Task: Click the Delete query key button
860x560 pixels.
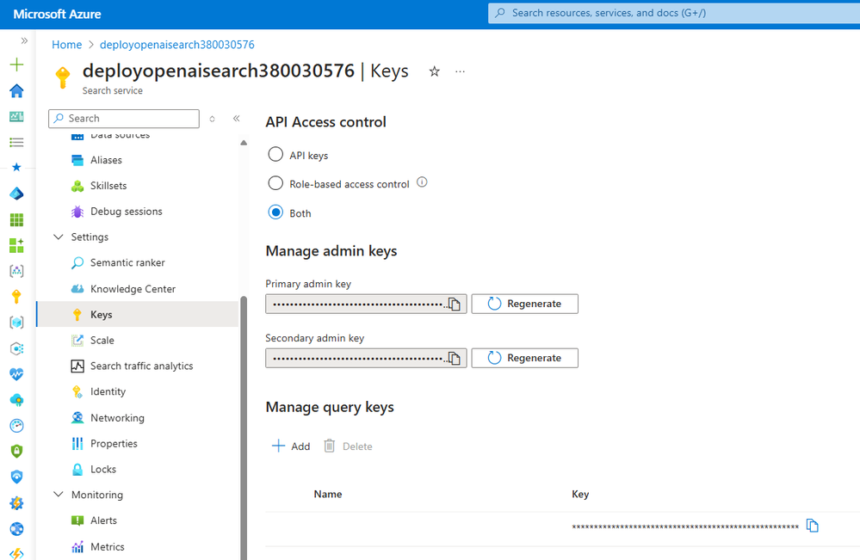Action: click(348, 446)
